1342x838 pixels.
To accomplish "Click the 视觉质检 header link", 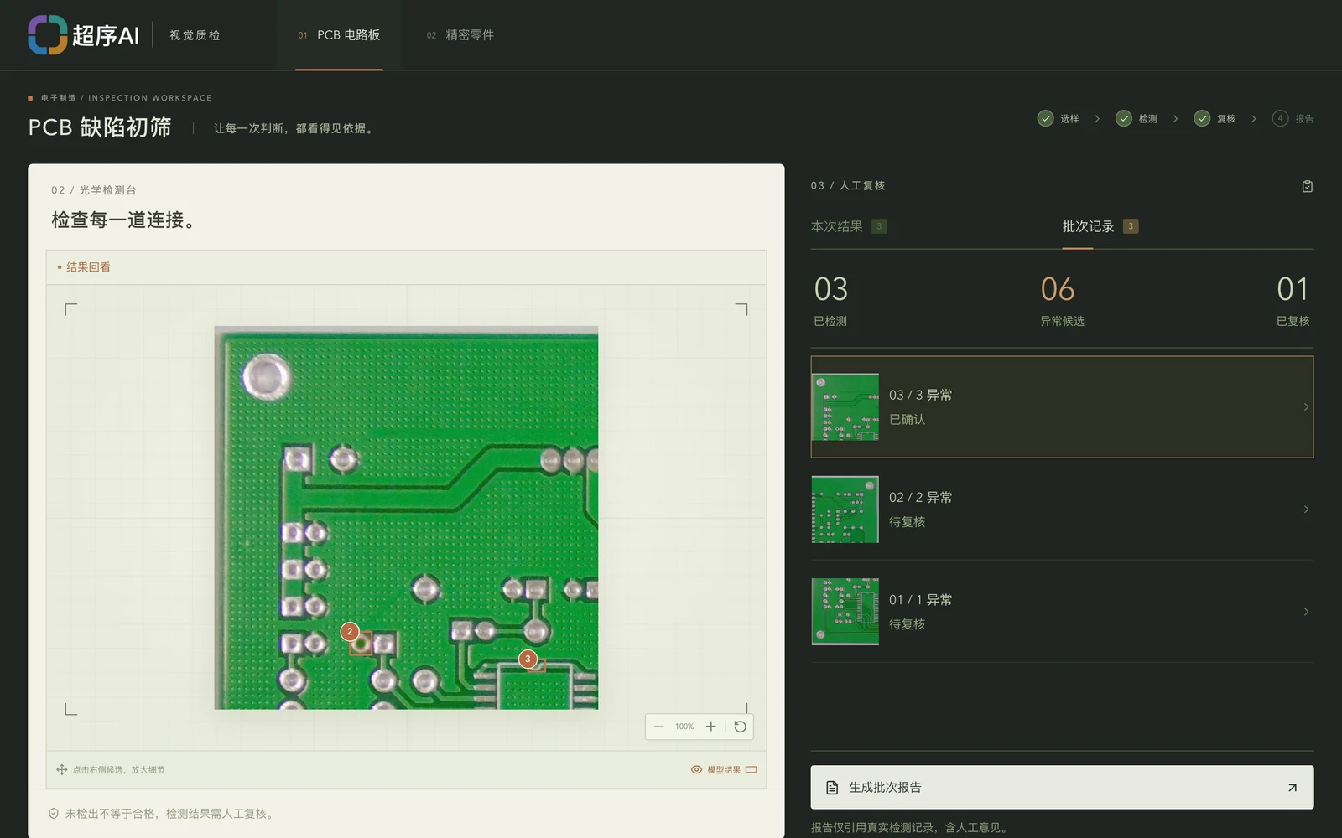I will coord(195,35).
